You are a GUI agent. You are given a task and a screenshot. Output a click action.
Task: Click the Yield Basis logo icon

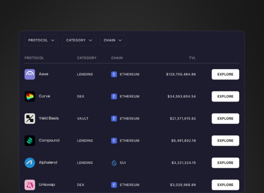(x=30, y=118)
